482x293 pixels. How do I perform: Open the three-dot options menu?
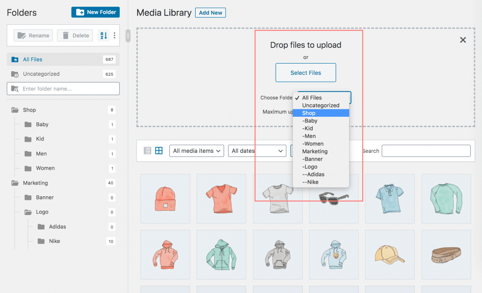coord(115,35)
